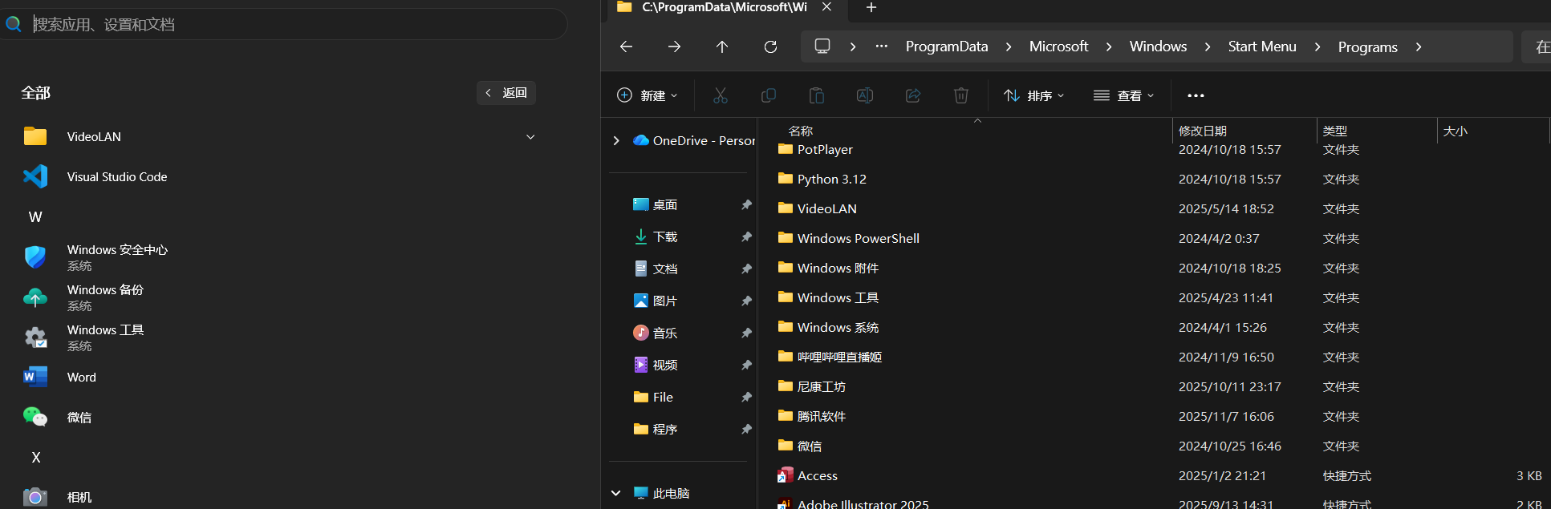Show hidden breadcrumb path with the ellipsis
1551x509 pixels.
[x=882, y=46]
